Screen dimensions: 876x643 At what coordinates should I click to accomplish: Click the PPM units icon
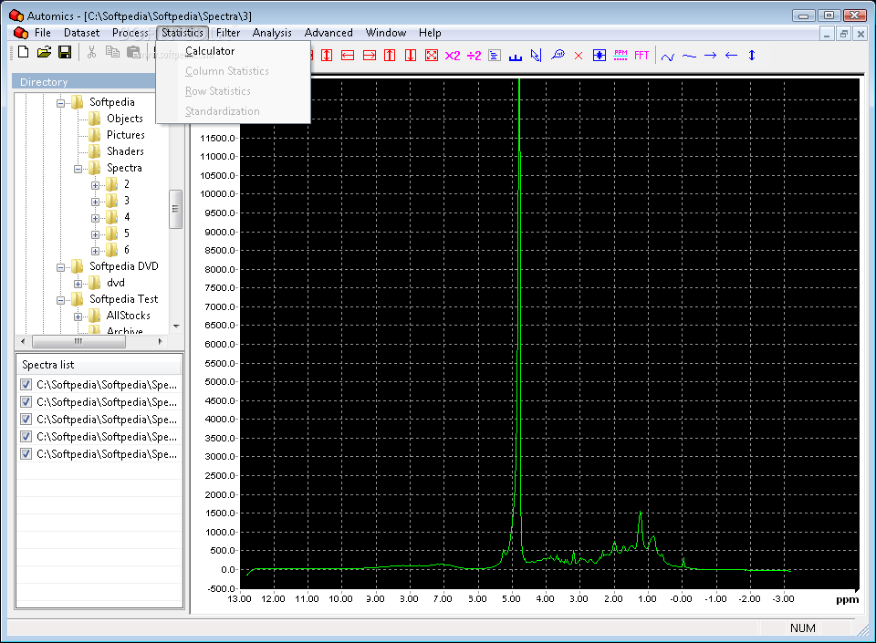(620, 55)
